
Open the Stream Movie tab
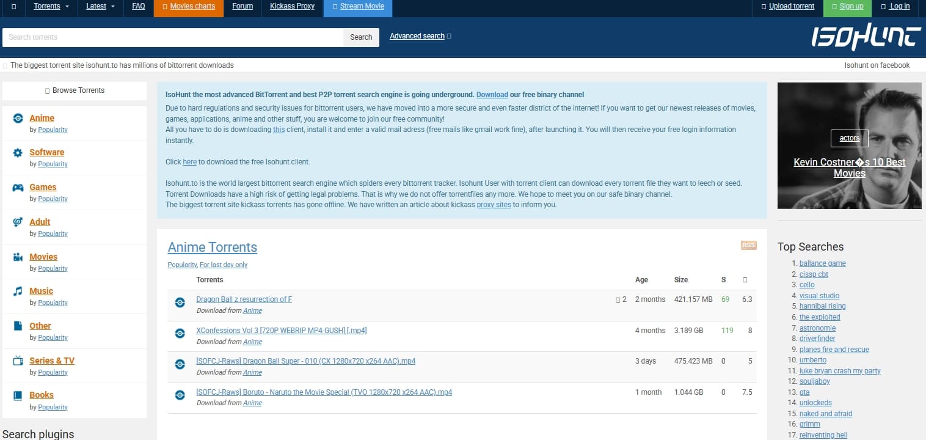tap(359, 8)
